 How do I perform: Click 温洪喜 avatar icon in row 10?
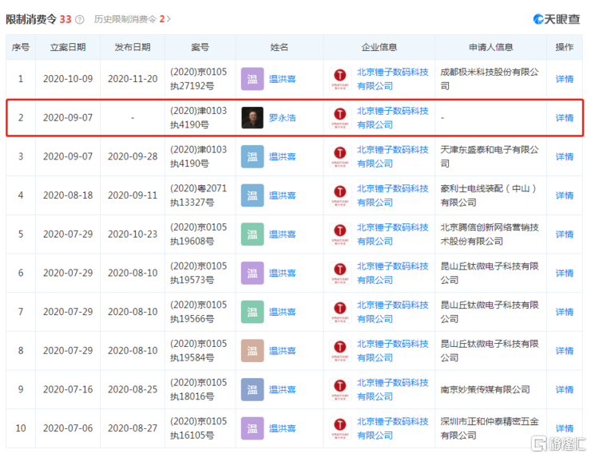[252, 428]
